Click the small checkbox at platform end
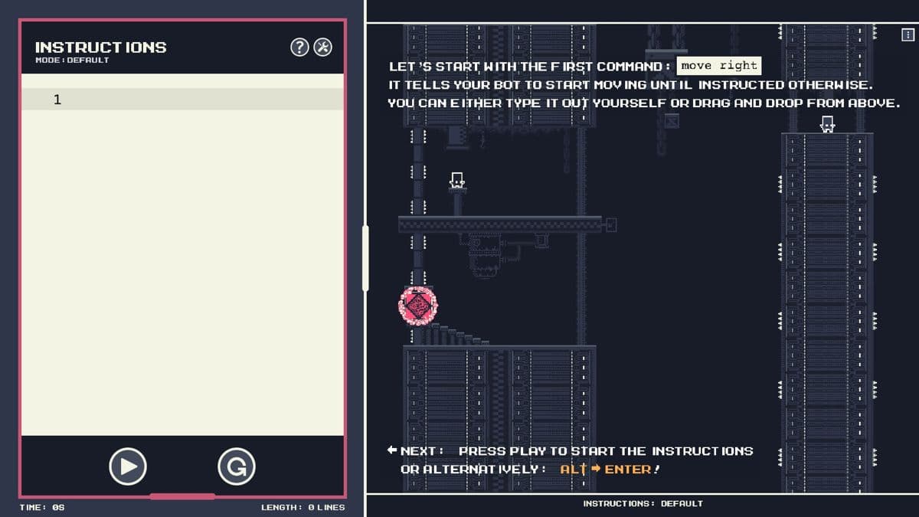The height and width of the screenshot is (517, 919). [x=611, y=225]
